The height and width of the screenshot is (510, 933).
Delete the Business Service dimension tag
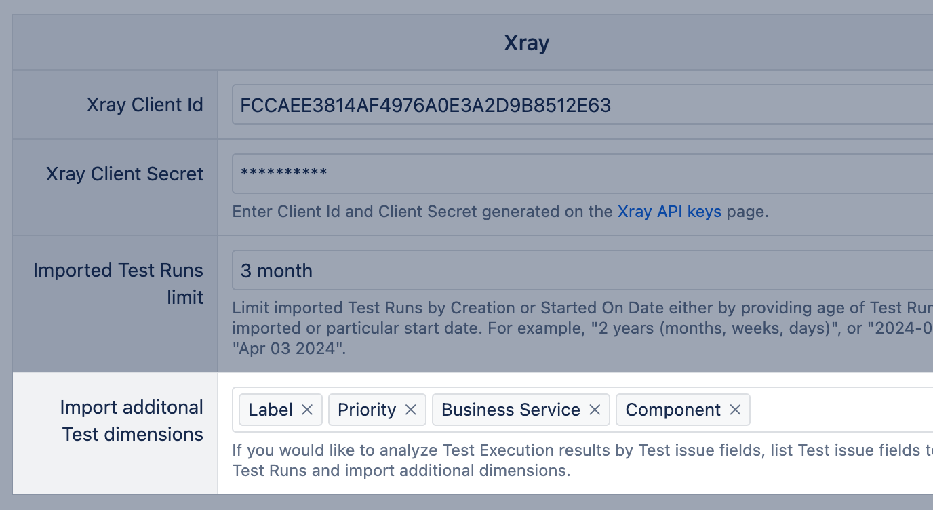[x=595, y=410]
